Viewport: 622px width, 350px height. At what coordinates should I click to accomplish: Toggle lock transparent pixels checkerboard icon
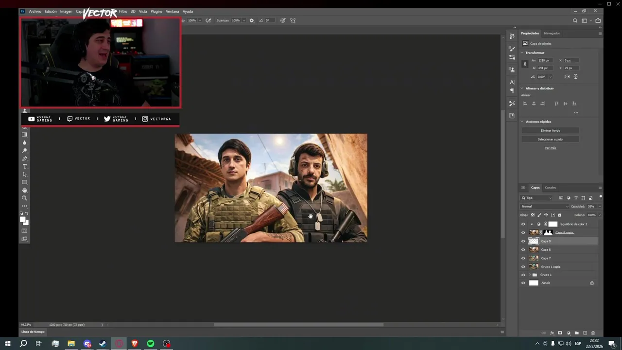tap(533, 215)
